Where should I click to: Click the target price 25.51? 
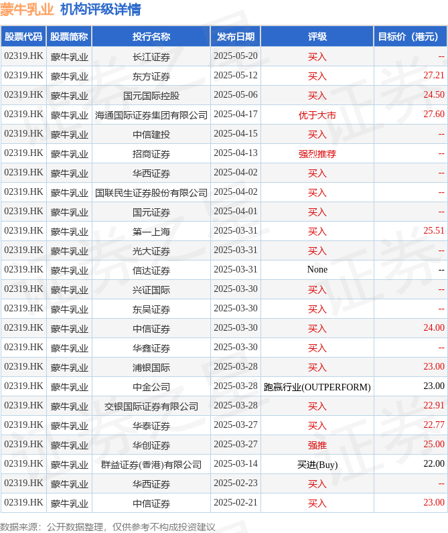tap(434, 230)
